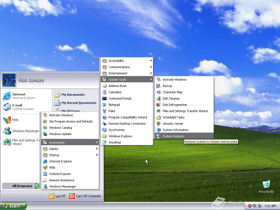Screen dimensions: 280x210
Task: Expand the Accessories submenu arrow
Action: coord(97,142)
